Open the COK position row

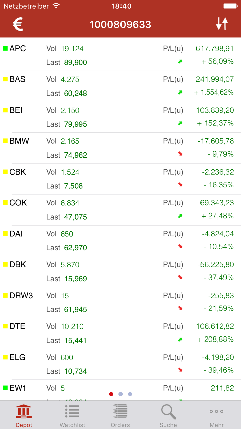[120, 210]
